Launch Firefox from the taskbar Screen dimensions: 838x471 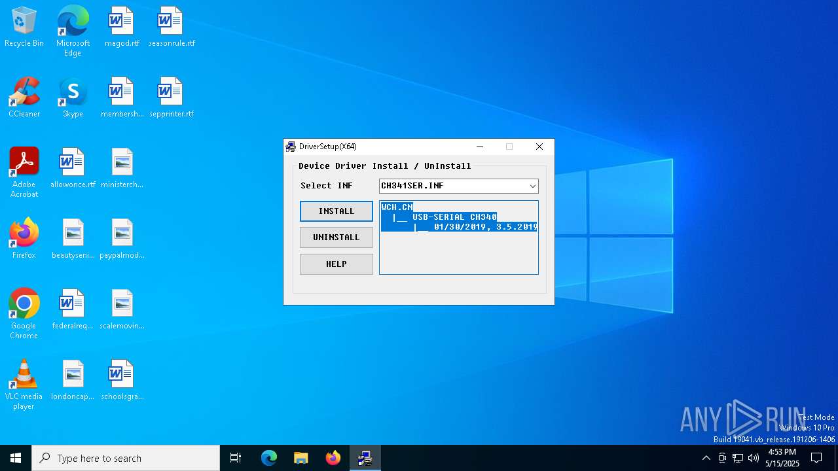[333, 458]
